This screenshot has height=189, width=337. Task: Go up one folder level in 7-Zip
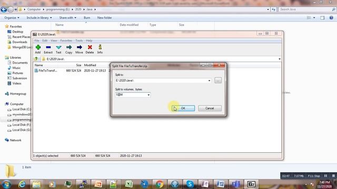tap(36, 59)
